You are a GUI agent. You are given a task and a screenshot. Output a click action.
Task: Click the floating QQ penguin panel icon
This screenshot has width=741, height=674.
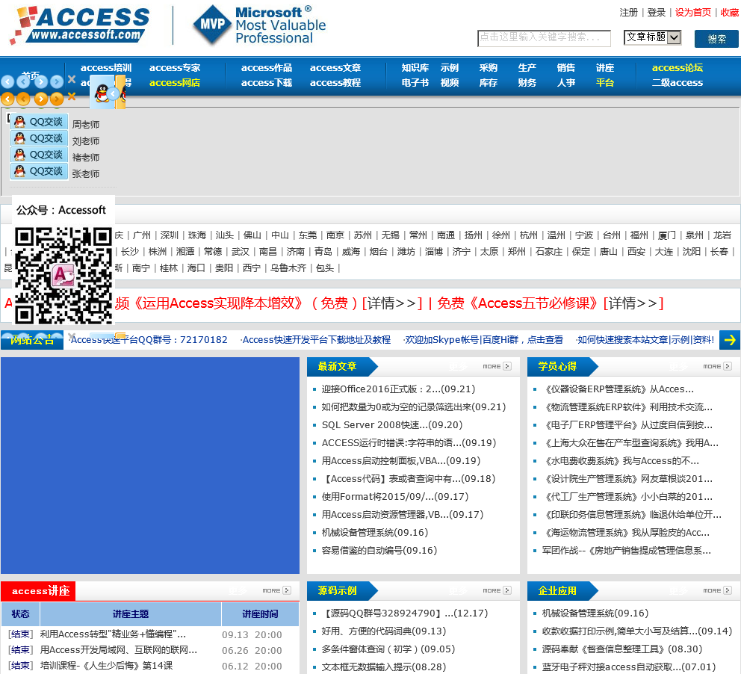102,93
